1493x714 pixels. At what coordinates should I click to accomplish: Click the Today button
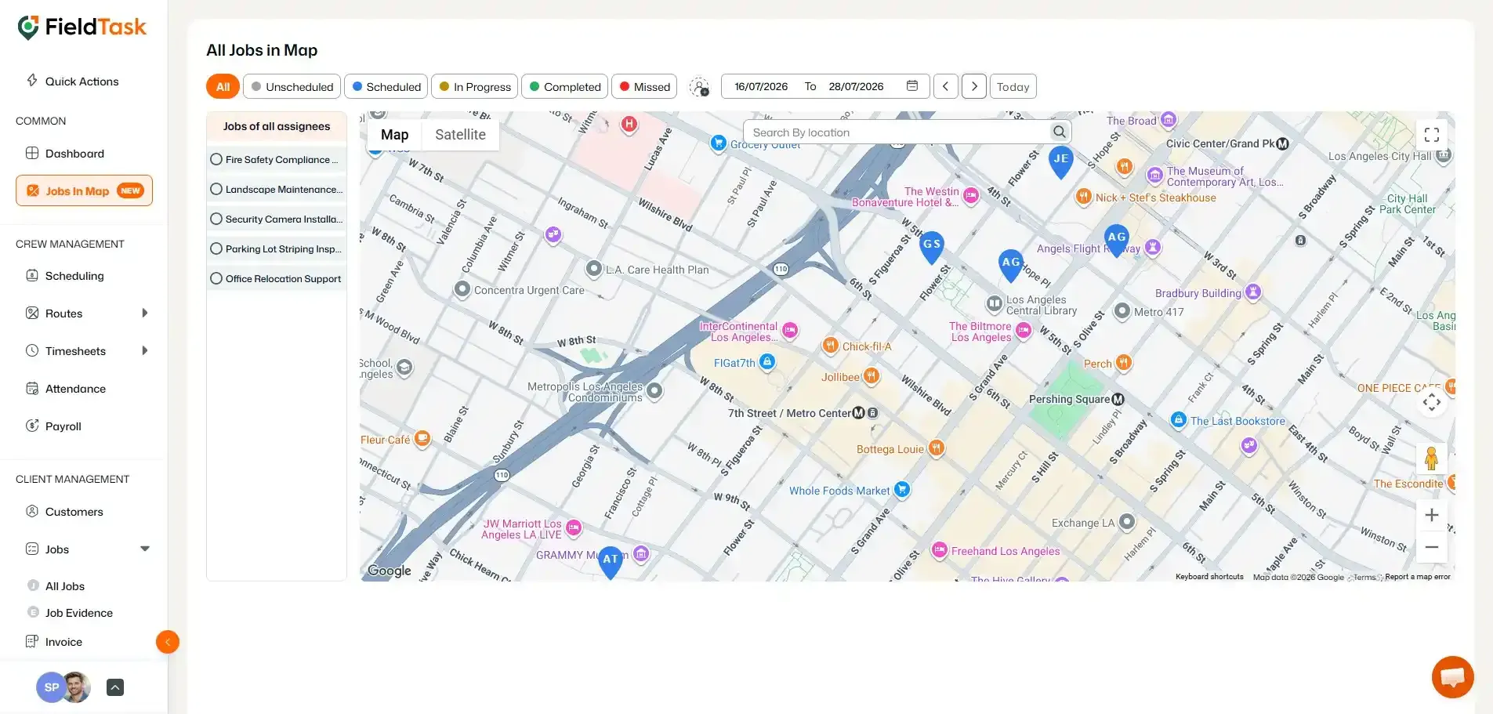pos(1013,86)
